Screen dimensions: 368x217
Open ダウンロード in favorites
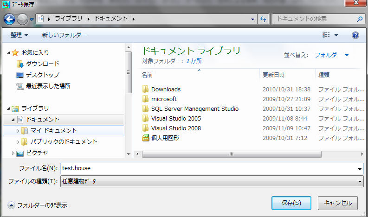tap(42, 64)
